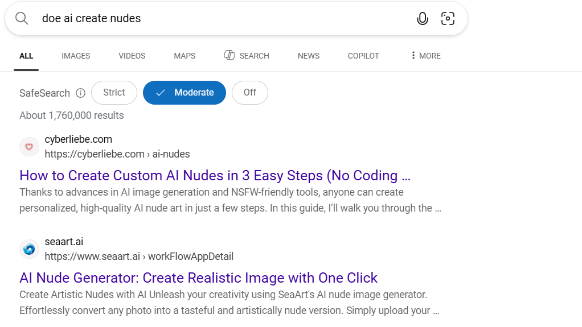Open visual search camera icon
The width and height of the screenshot is (582, 327).
(448, 19)
